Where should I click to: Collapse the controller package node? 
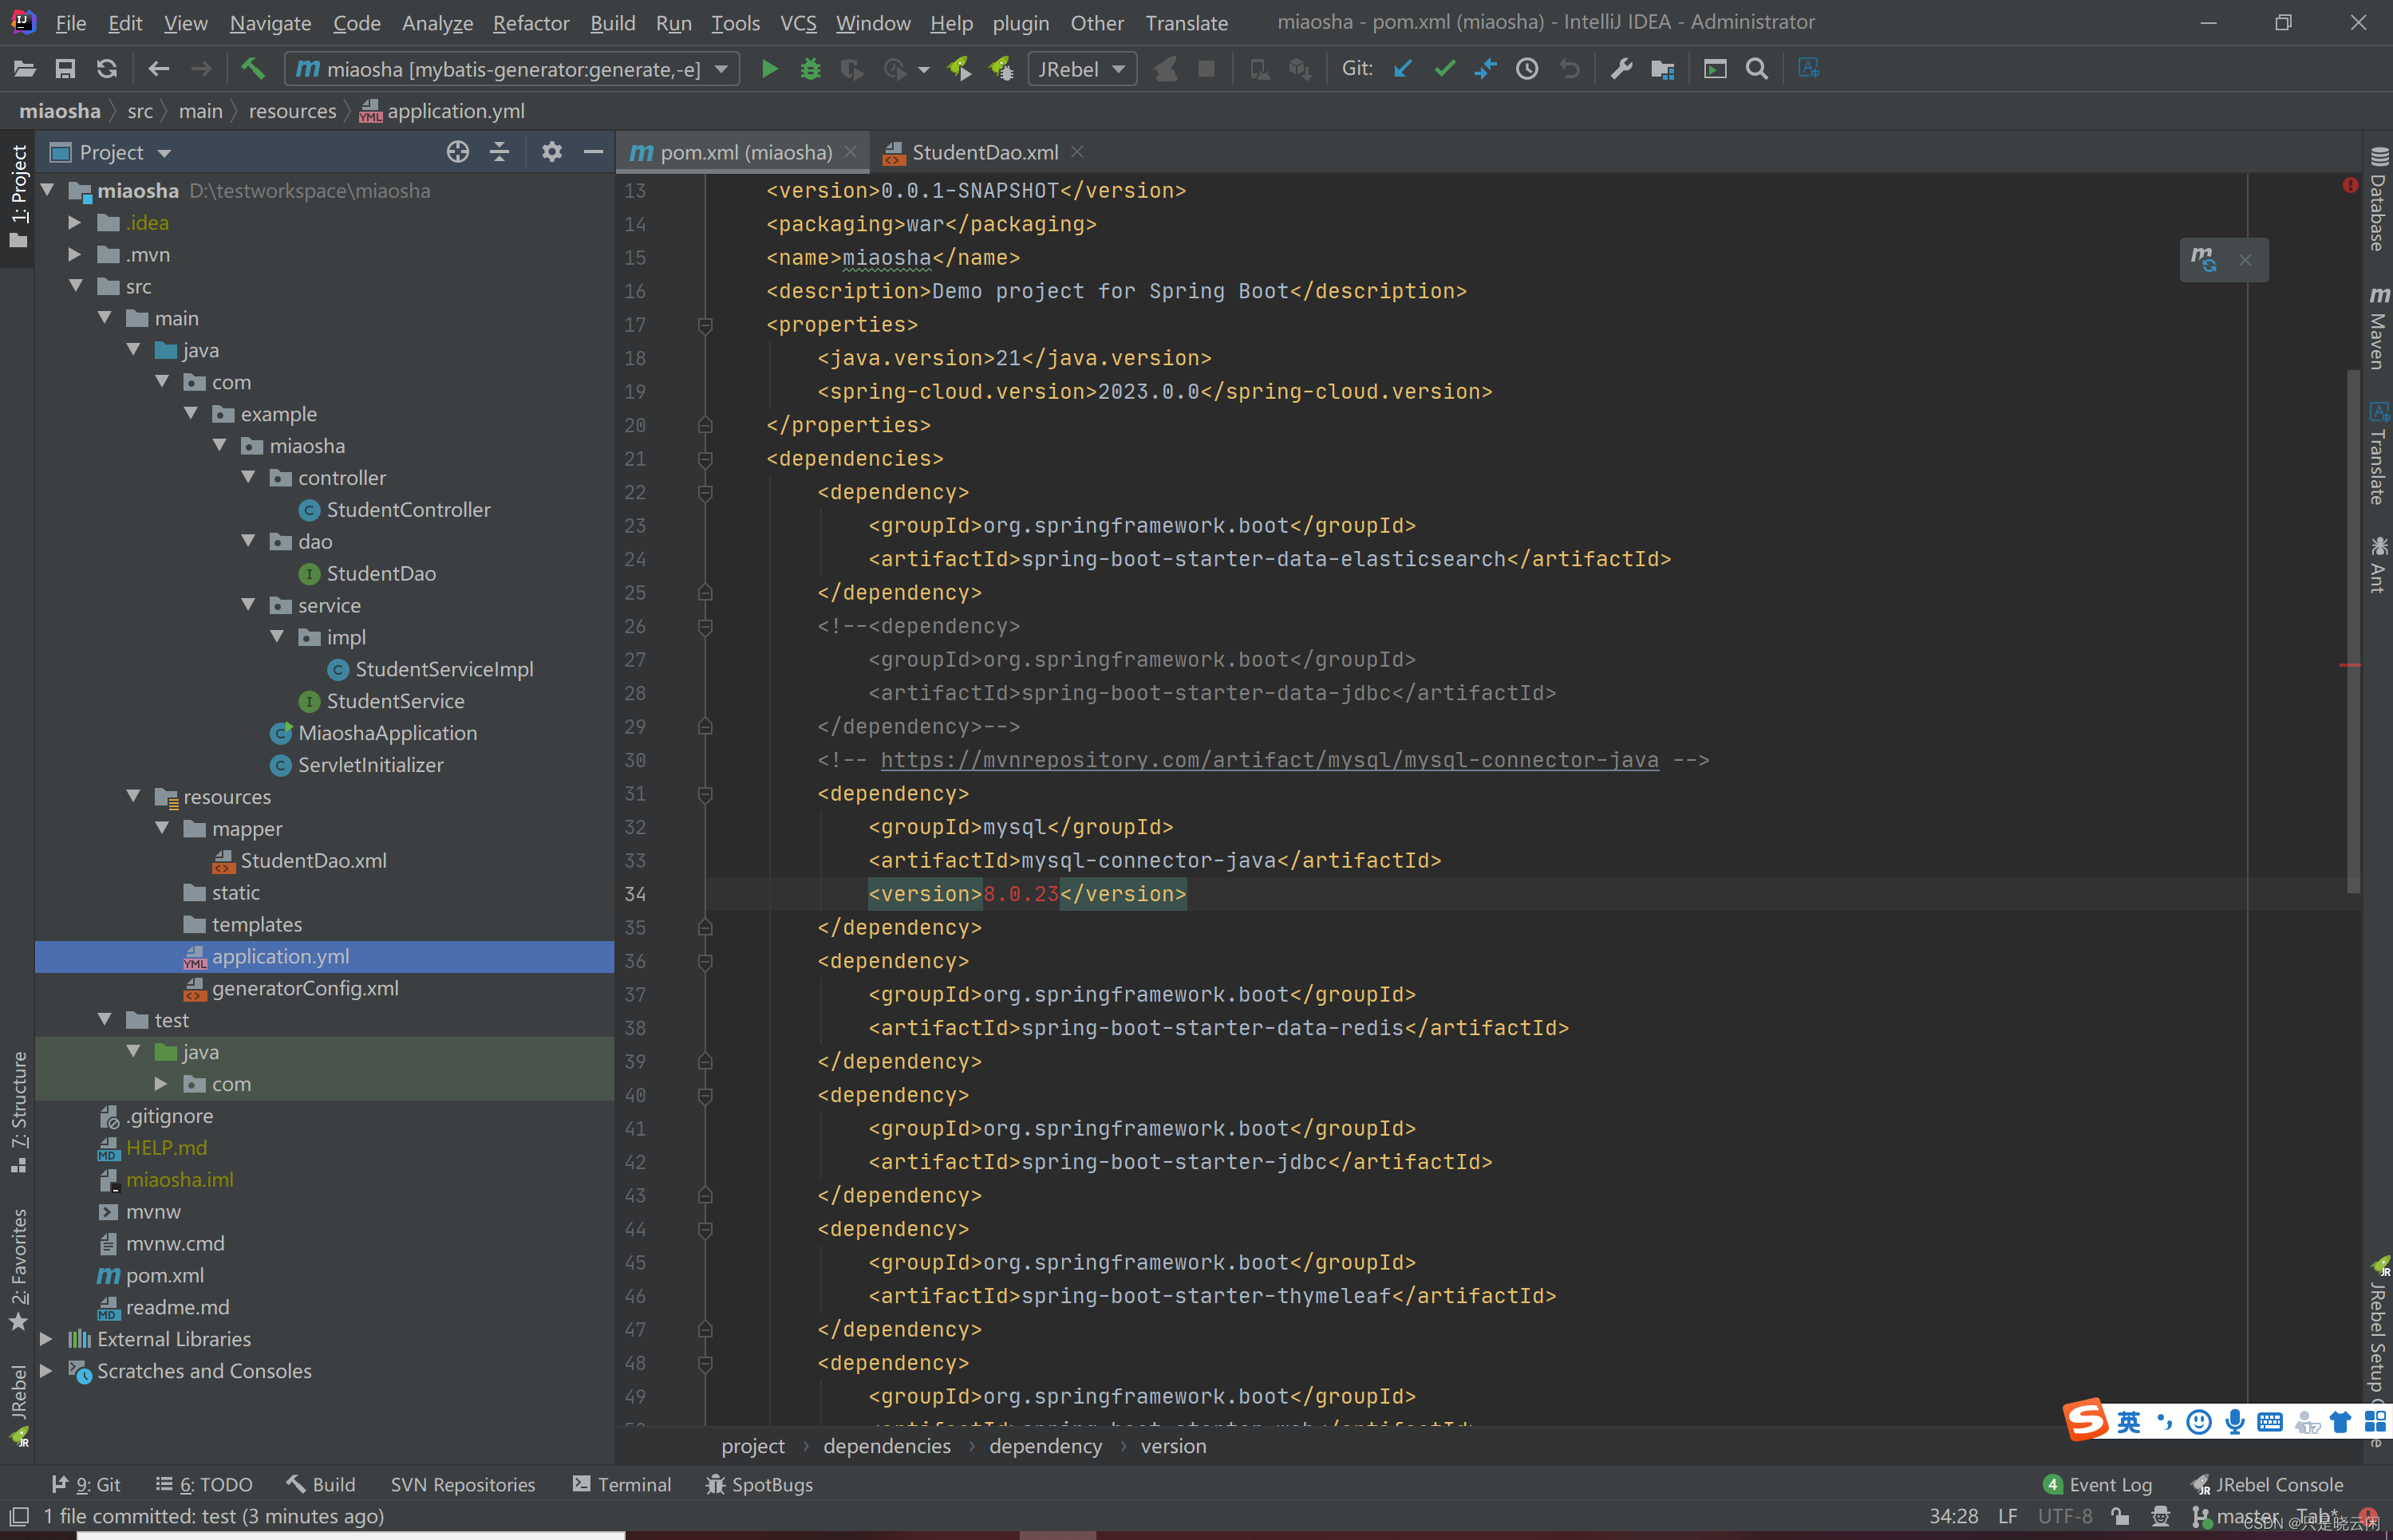coord(249,478)
